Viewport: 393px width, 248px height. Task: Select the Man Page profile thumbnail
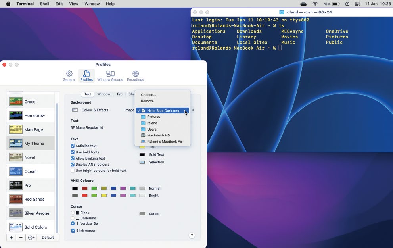[15, 129]
